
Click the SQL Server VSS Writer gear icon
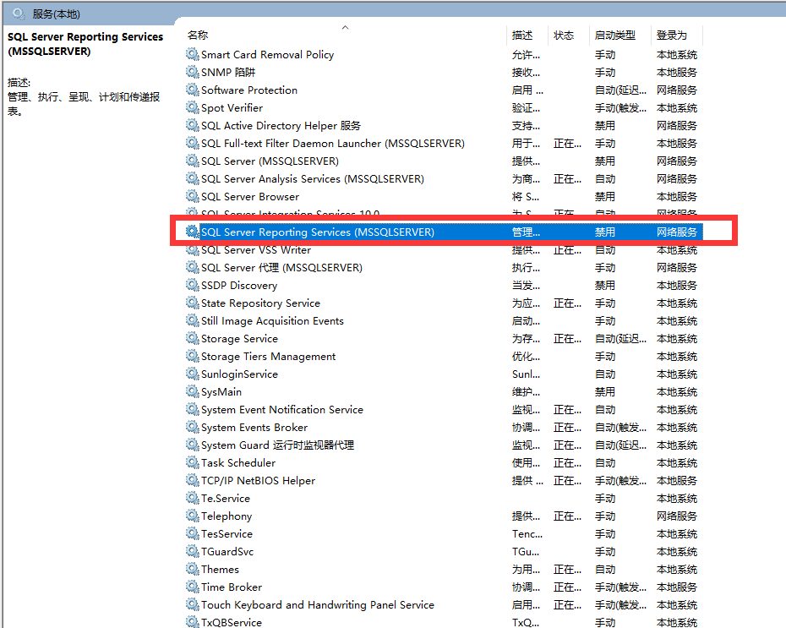coord(193,249)
